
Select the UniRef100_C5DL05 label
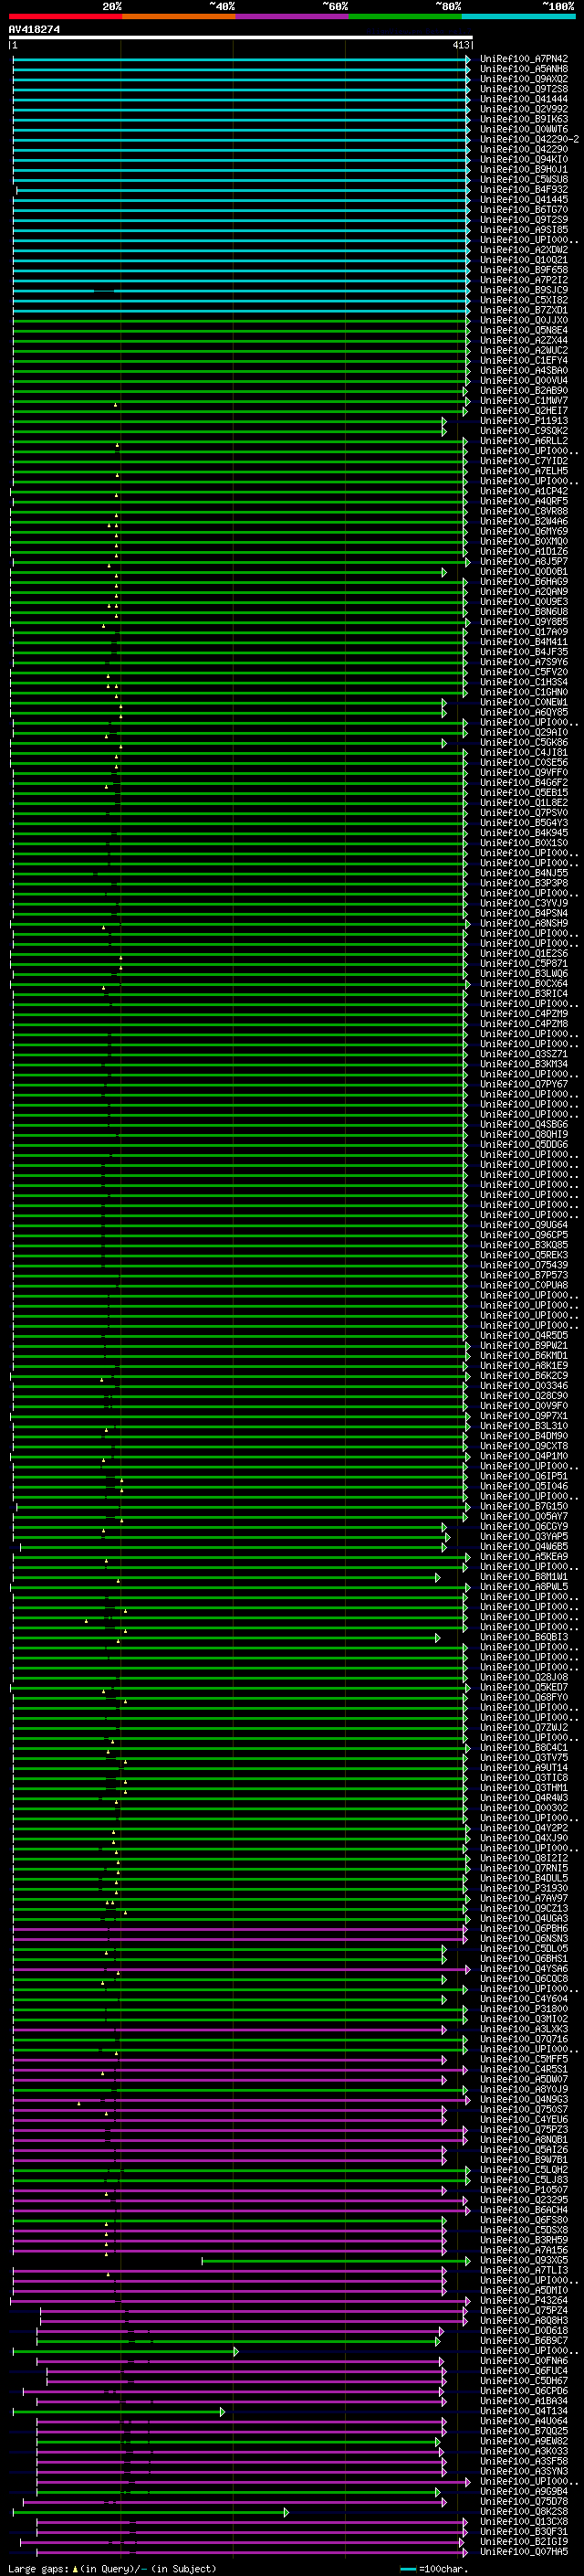pyautogui.click(x=523, y=1948)
